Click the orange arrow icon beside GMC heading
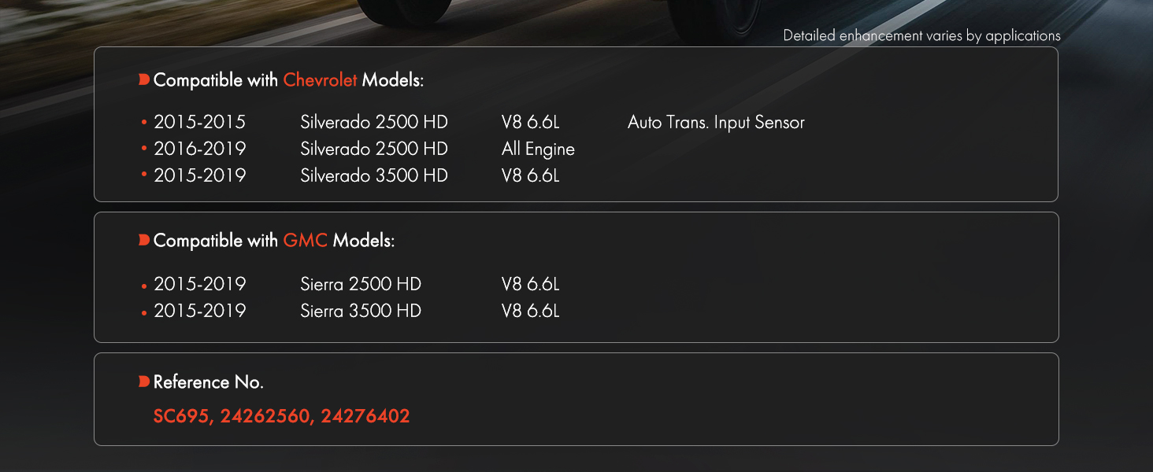This screenshot has width=1153, height=472. (143, 240)
